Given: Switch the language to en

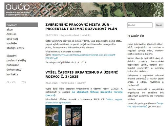Looking at the screenshot, I should pyautogui.click(x=14, y=82).
